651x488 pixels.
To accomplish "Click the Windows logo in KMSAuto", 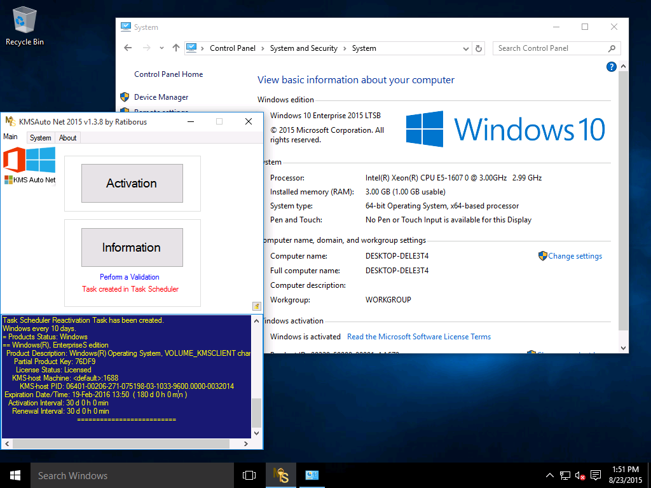I will pyautogui.click(x=41, y=159).
